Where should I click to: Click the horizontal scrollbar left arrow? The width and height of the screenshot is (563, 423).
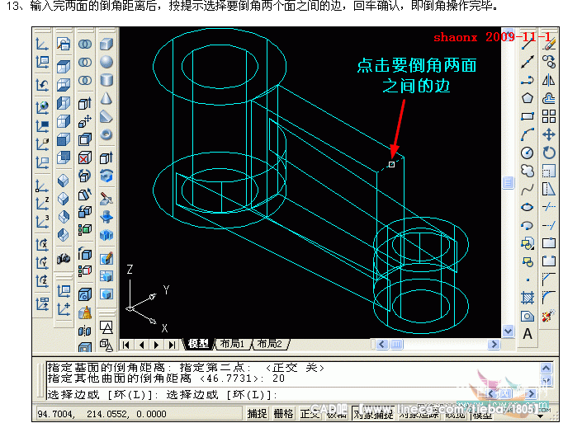(382, 345)
